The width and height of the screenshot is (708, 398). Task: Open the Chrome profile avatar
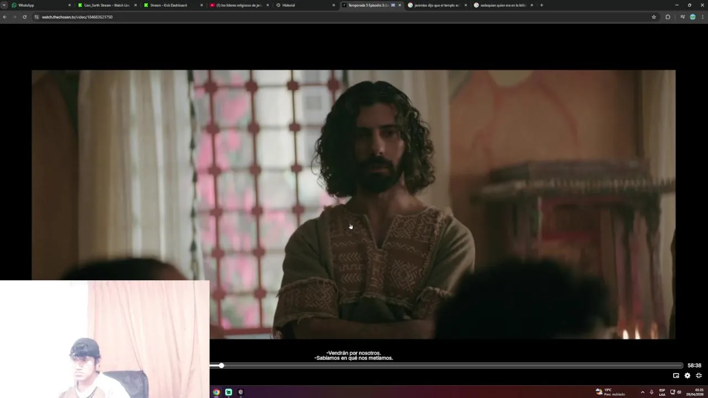point(693,17)
